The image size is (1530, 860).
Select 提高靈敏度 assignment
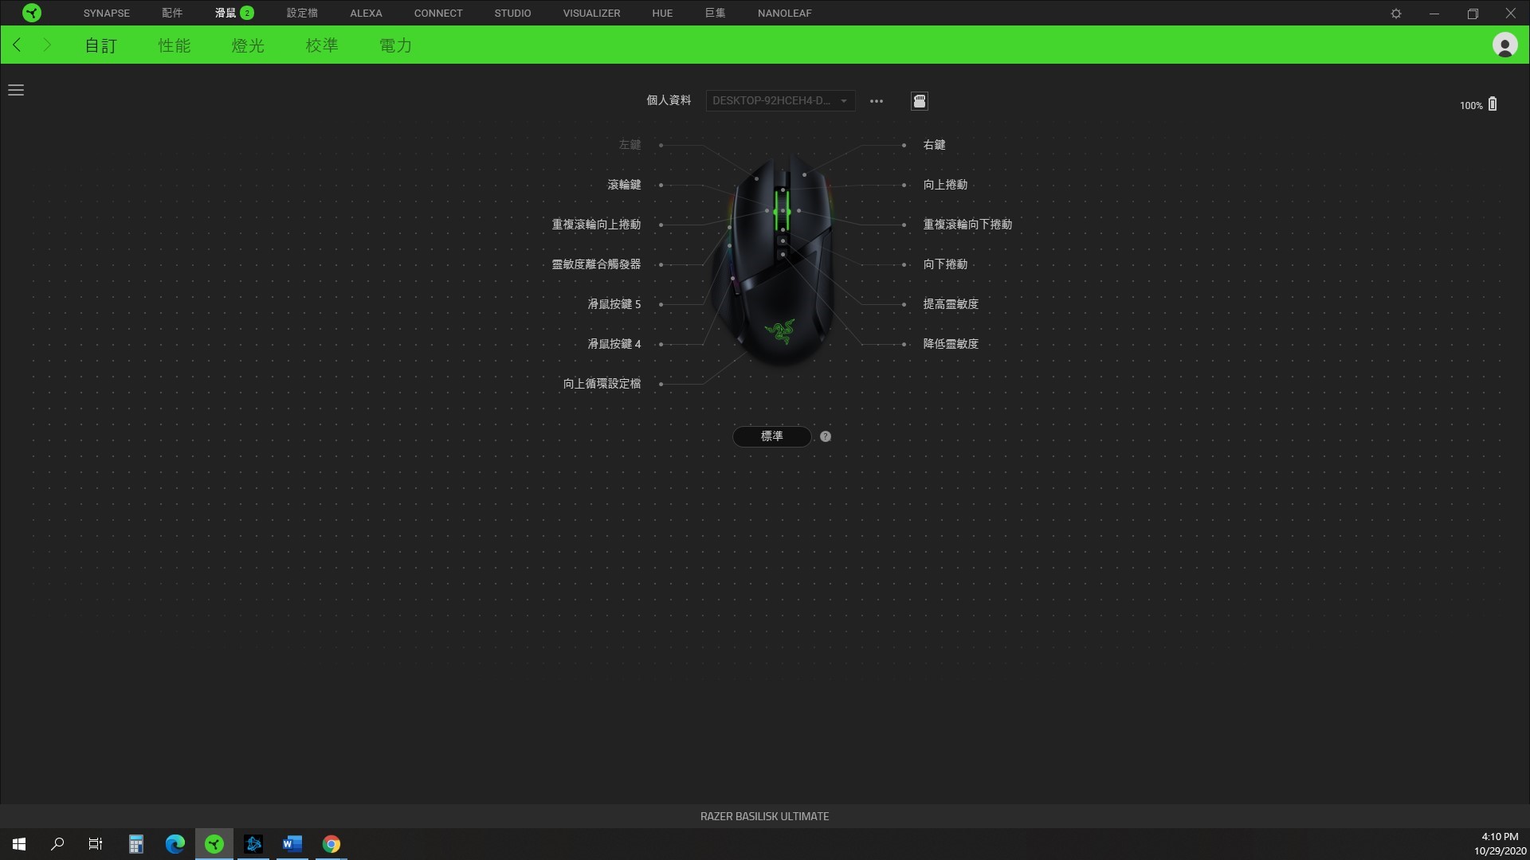[x=951, y=304]
